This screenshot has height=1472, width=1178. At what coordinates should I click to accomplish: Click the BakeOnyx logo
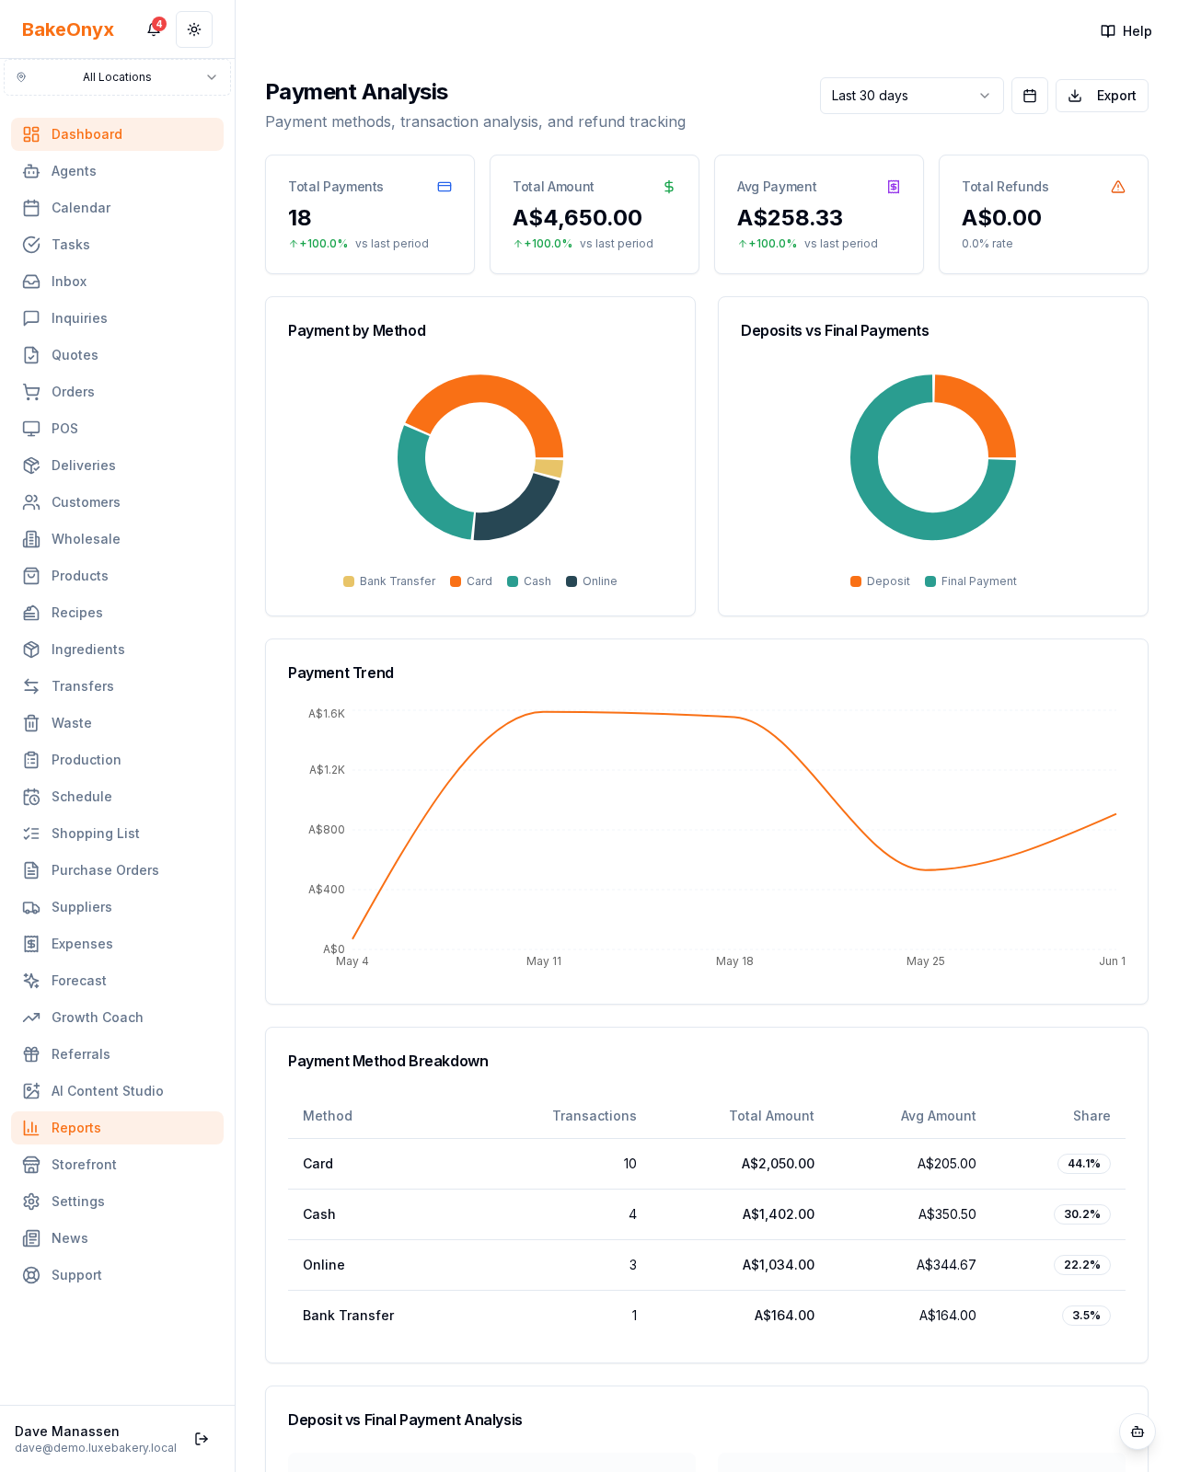(68, 29)
